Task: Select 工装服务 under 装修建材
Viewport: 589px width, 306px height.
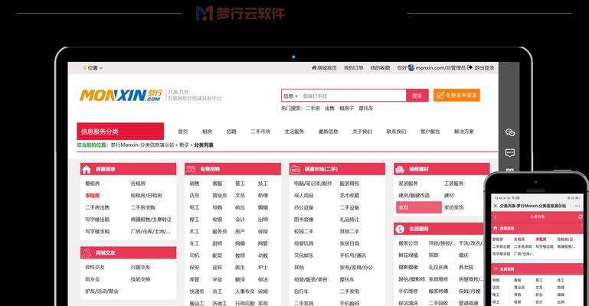Action: [x=453, y=184]
